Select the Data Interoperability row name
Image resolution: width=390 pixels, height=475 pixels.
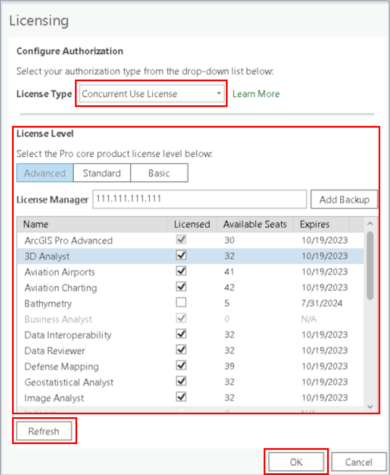(x=68, y=335)
